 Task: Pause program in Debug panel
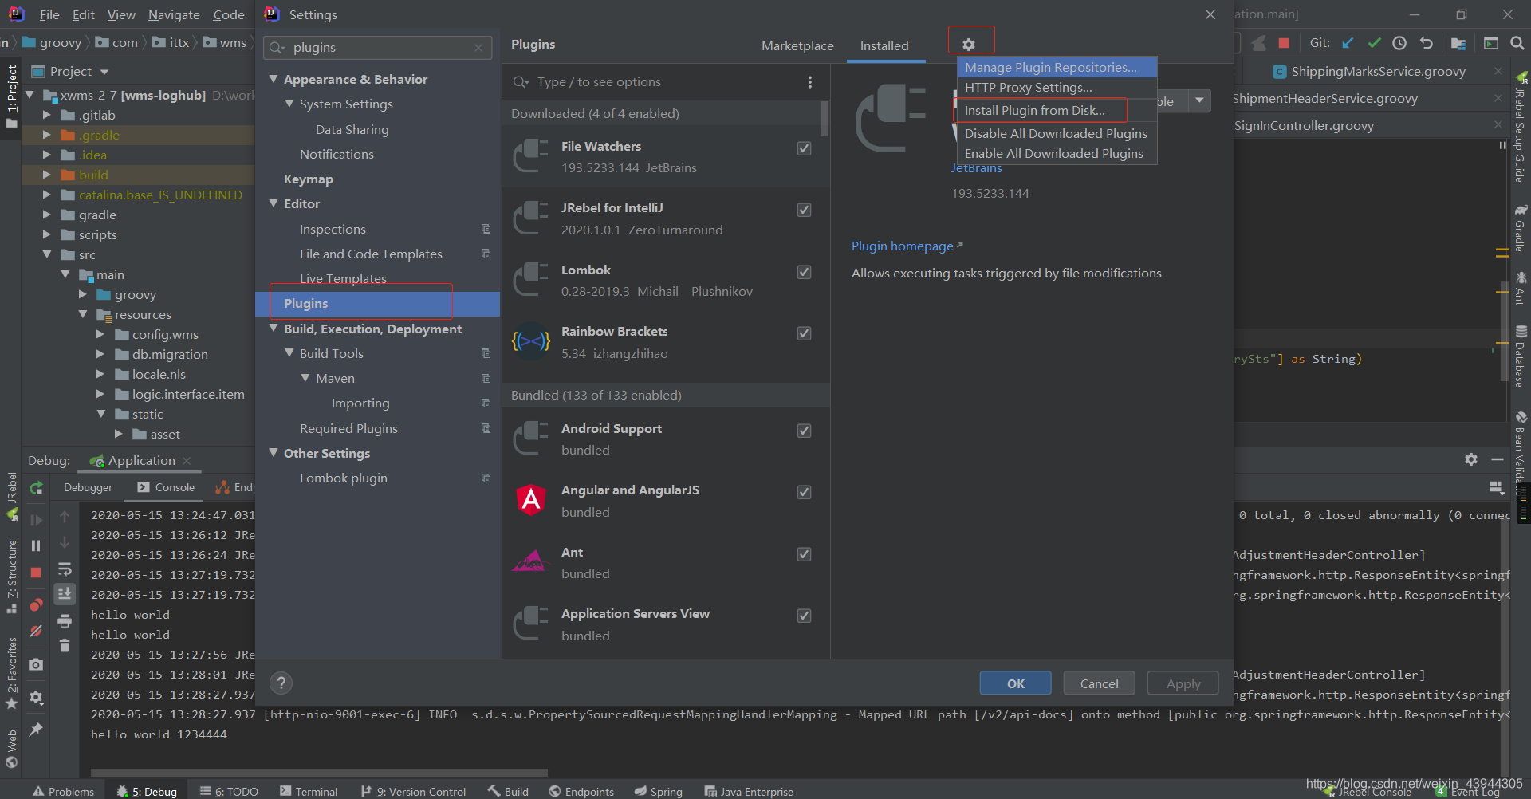tap(36, 545)
